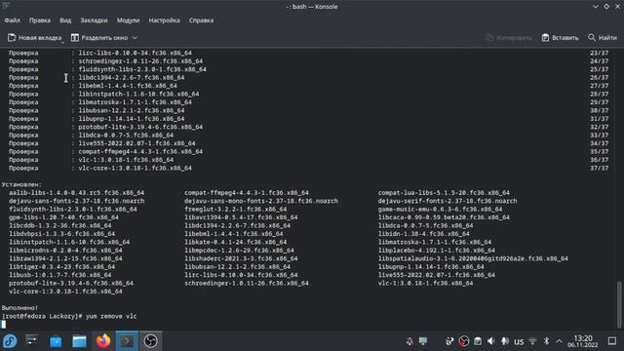Open the Правка menu

pyautogui.click(x=40, y=20)
